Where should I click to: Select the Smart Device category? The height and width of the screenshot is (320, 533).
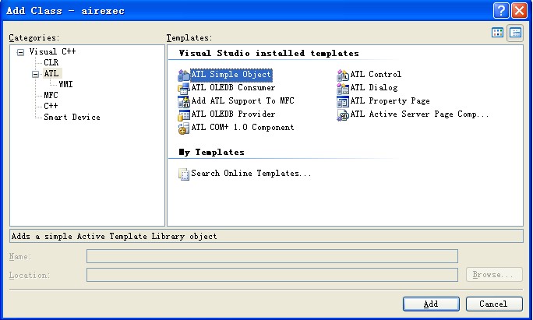[72, 118]
